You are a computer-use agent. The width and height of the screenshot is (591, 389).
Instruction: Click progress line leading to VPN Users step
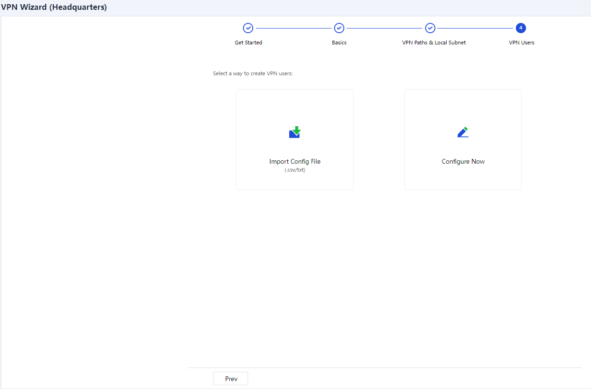click(x=475, y=28)
